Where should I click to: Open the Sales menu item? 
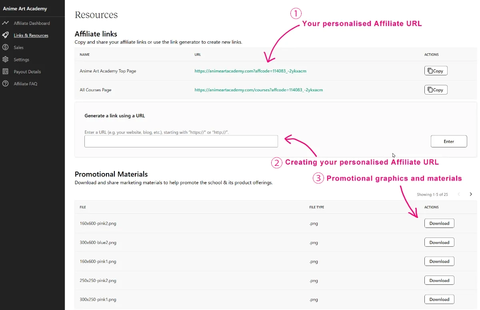[19, 47]
